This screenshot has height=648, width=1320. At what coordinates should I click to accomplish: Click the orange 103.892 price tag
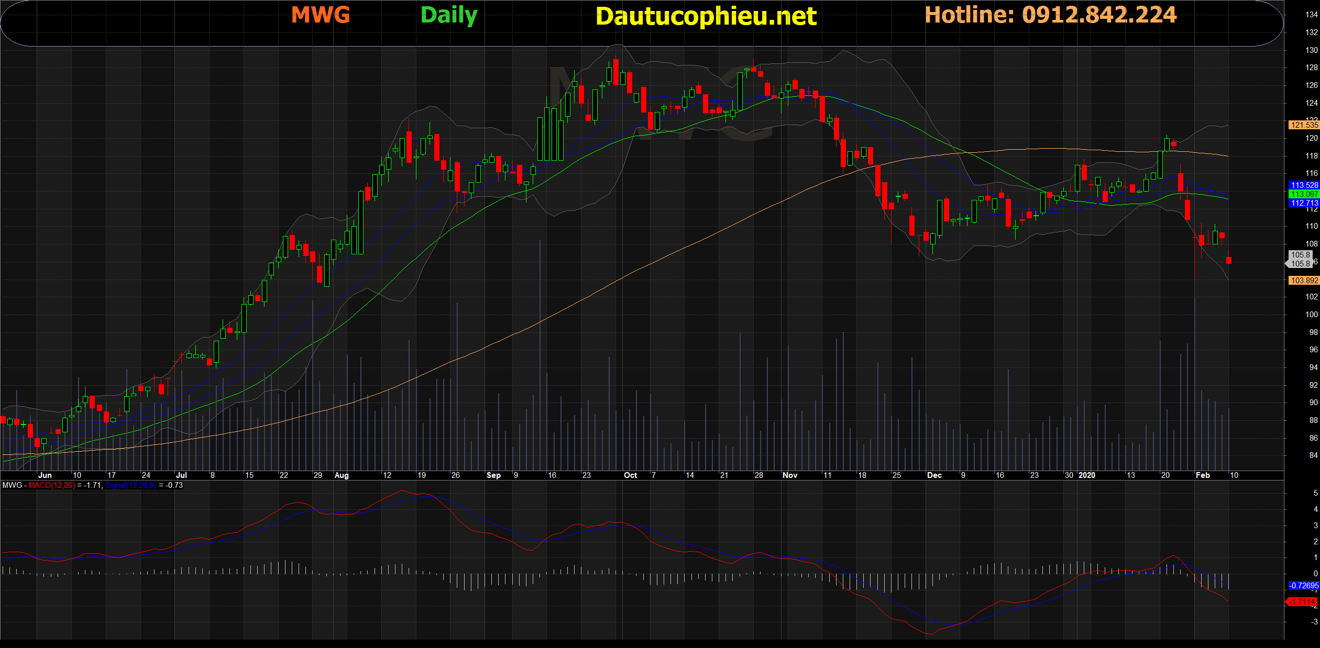click(x=1304, y=280)
